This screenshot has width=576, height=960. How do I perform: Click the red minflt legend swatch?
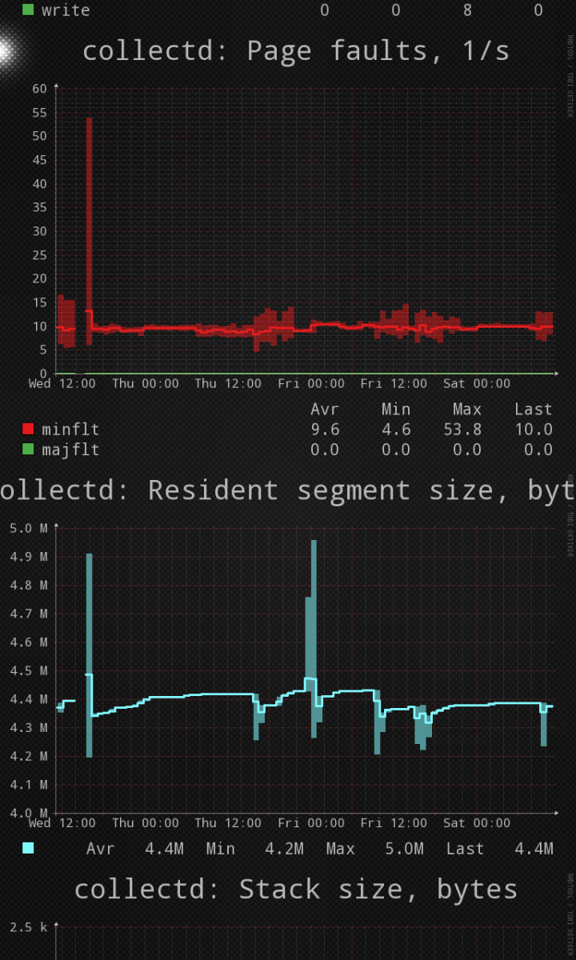(x=28, y=430)
